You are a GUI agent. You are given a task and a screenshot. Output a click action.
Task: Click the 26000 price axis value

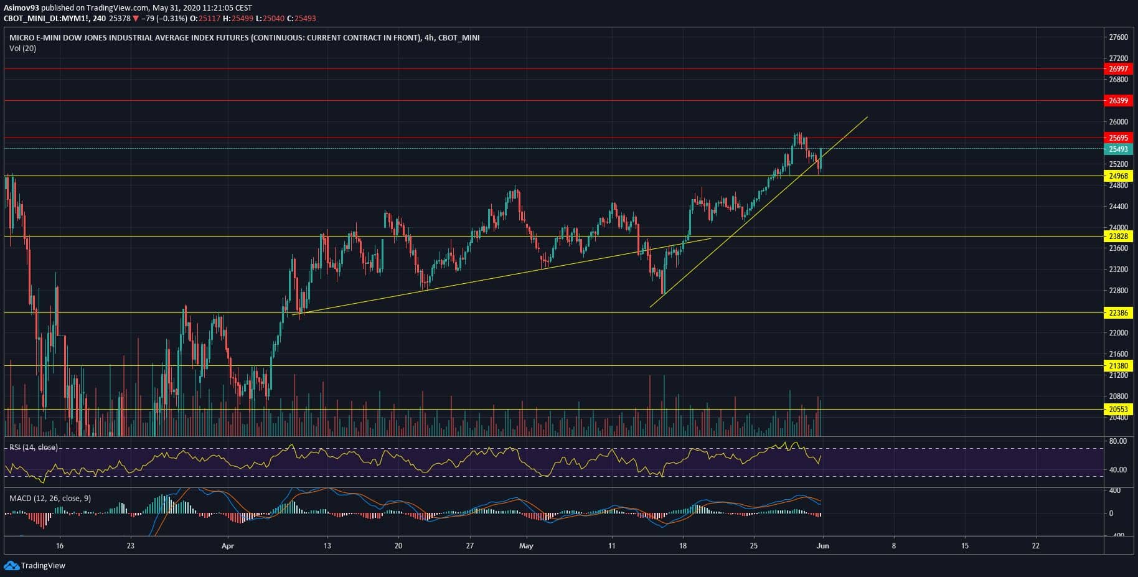click(1118, 122)
